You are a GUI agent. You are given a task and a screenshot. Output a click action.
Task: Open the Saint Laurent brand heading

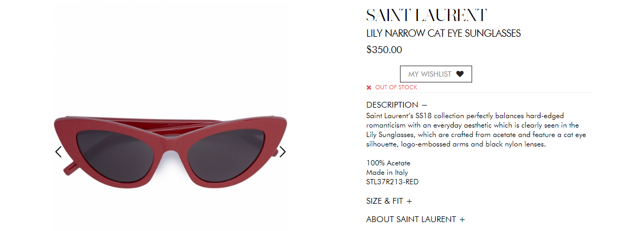426,15
